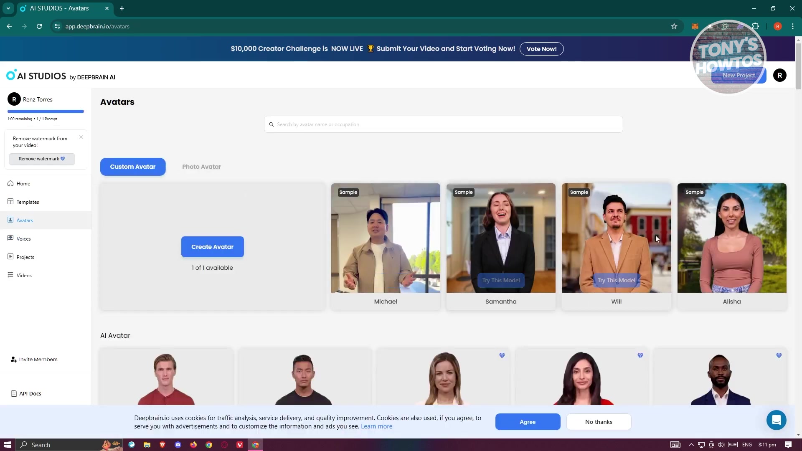Click Invite Members in the sidebar

(x=34, y=360)
